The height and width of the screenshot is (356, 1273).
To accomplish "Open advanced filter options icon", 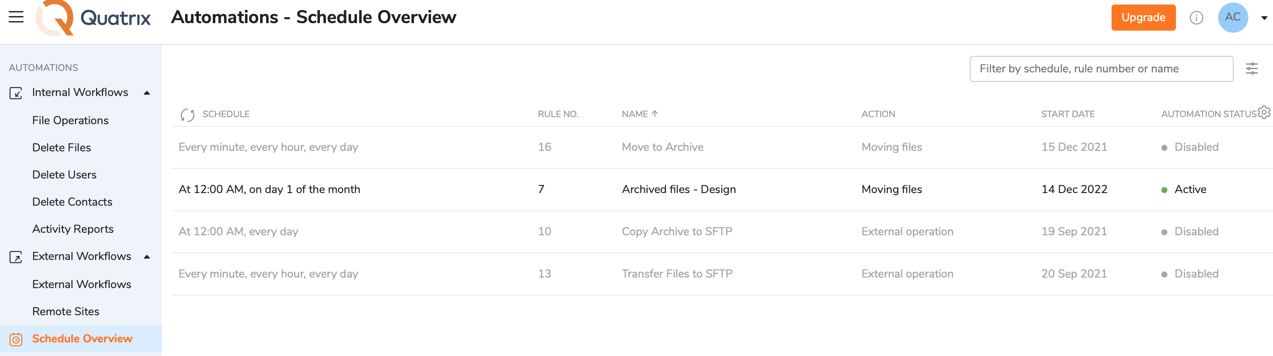I will (x=1251, y=69).
